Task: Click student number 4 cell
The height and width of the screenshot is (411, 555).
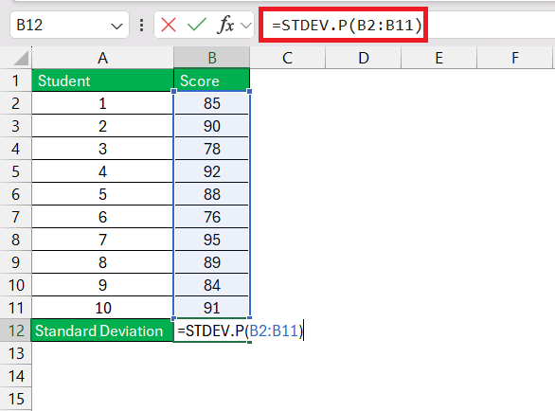Action: click(x=102, y=171)
